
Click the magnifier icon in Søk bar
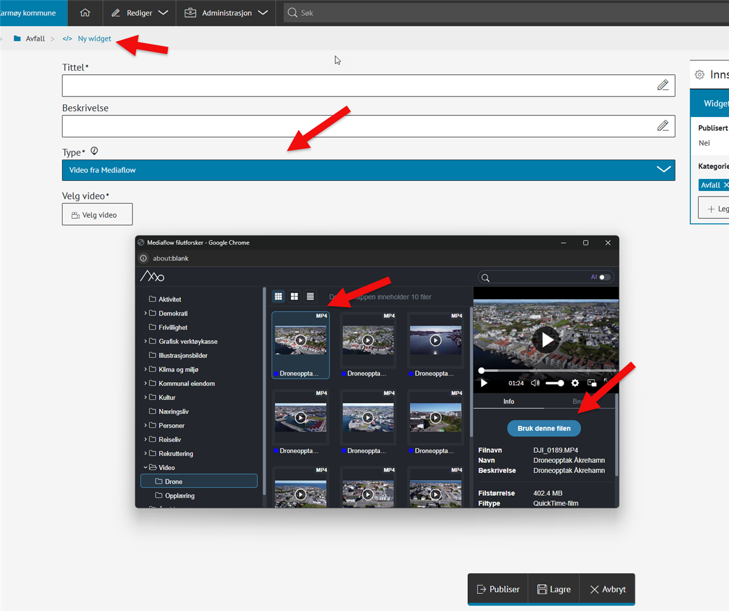(x=293, y=13)
